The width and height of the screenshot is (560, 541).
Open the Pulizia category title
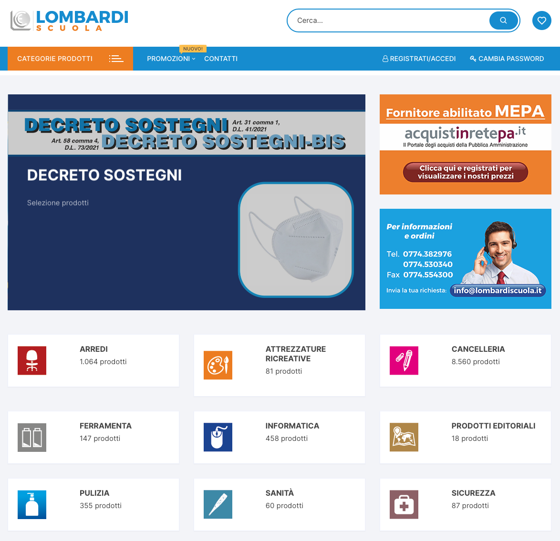coord(94,493)
